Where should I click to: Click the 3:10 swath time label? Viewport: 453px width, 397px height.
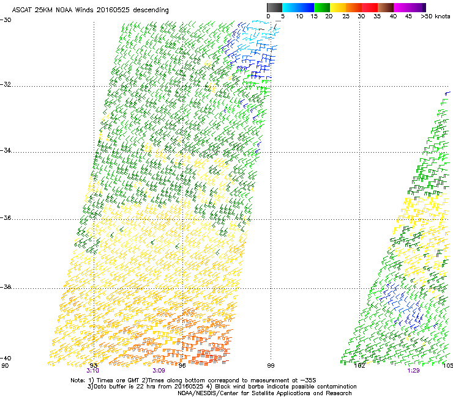92,371
